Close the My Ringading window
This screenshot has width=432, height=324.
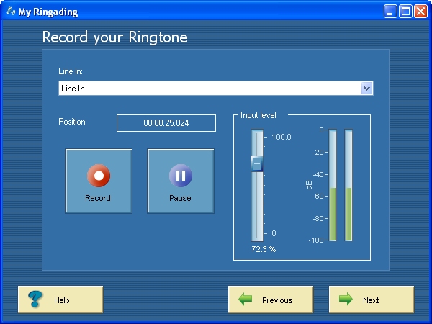421,12
